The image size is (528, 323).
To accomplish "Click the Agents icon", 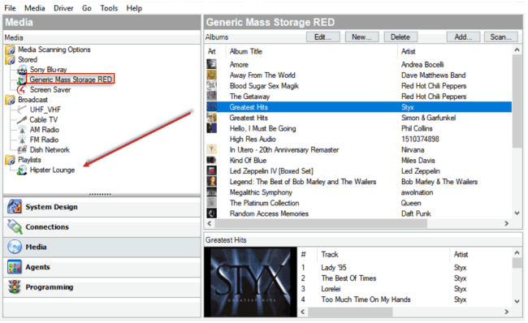I will tap(15, 267).
